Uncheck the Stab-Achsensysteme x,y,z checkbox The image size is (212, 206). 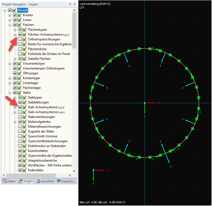coord(20,107)
